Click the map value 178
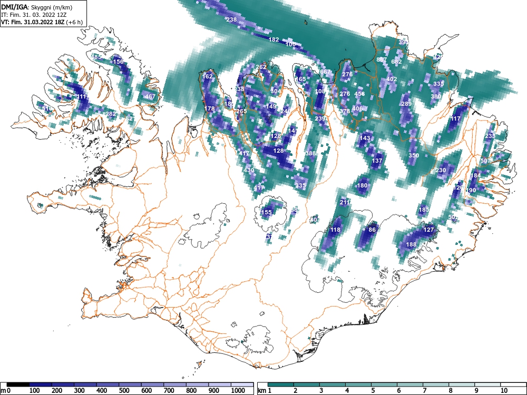 coord(209,108)
